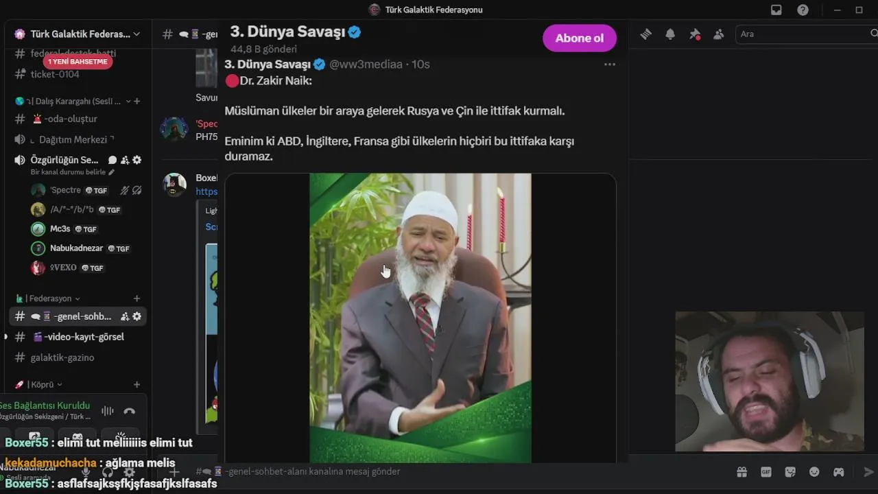878x494 pixels.
Task: Click kekadamuchacha ağlama melis chat line
Action: pos(90,463)
